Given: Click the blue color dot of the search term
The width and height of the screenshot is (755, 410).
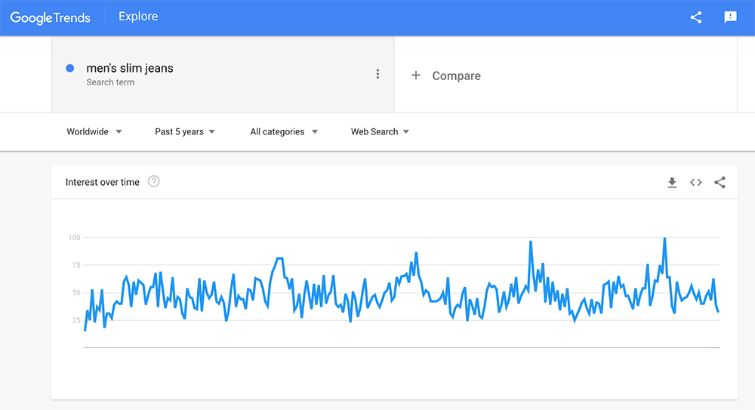Looking at the screenshot, I should [70, 68].
